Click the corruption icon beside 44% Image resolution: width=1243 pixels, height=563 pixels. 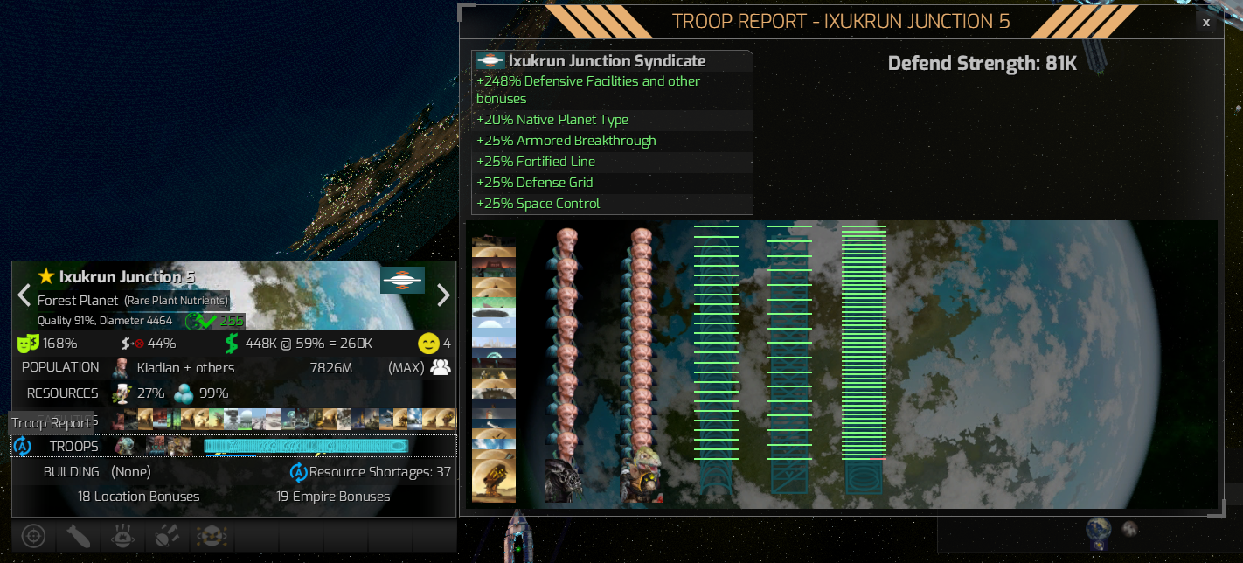point(132,343)
